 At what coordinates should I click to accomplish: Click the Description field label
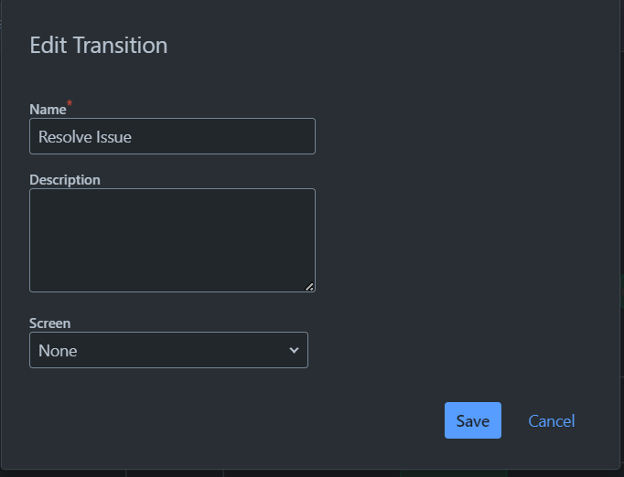pyautogui.click(x=65, y=180)
